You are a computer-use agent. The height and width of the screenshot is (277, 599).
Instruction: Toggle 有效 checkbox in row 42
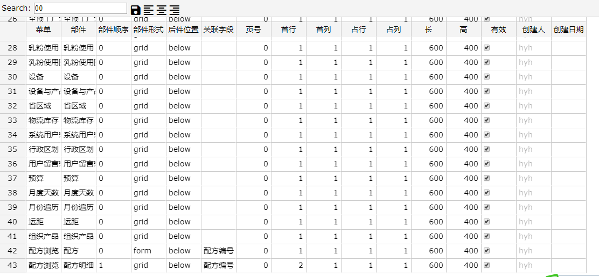tap(486, 250)
